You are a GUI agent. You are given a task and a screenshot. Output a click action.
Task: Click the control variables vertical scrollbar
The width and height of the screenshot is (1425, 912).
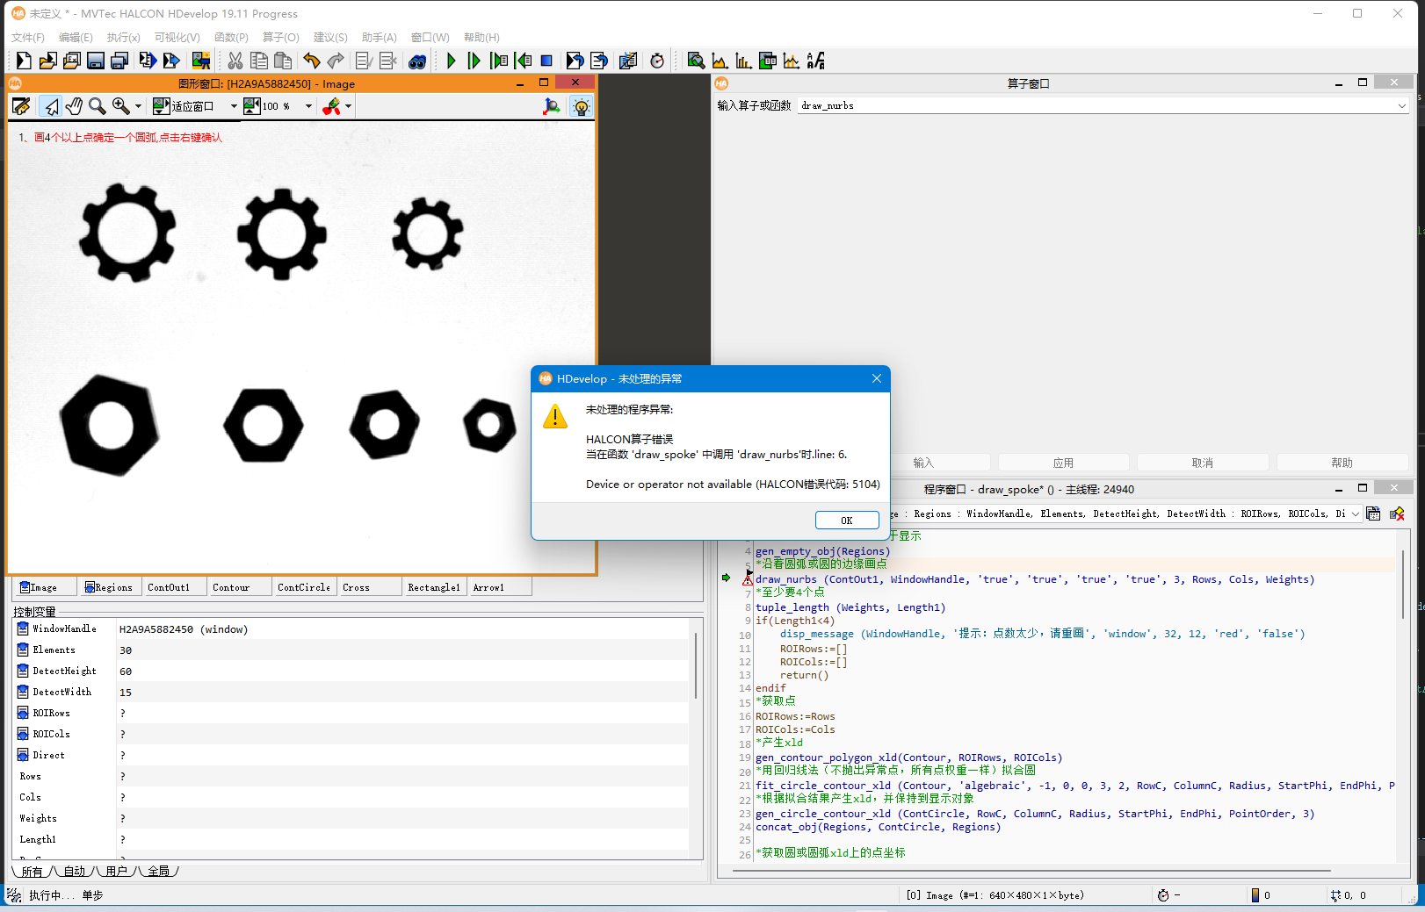pos(697,667)
